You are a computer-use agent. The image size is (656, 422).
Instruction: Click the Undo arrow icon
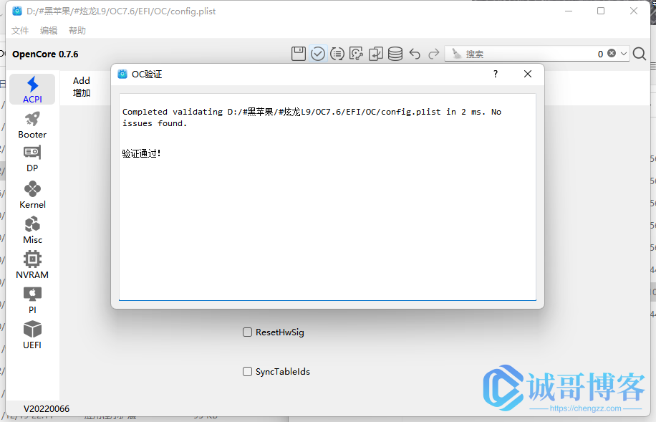[415, 54]
